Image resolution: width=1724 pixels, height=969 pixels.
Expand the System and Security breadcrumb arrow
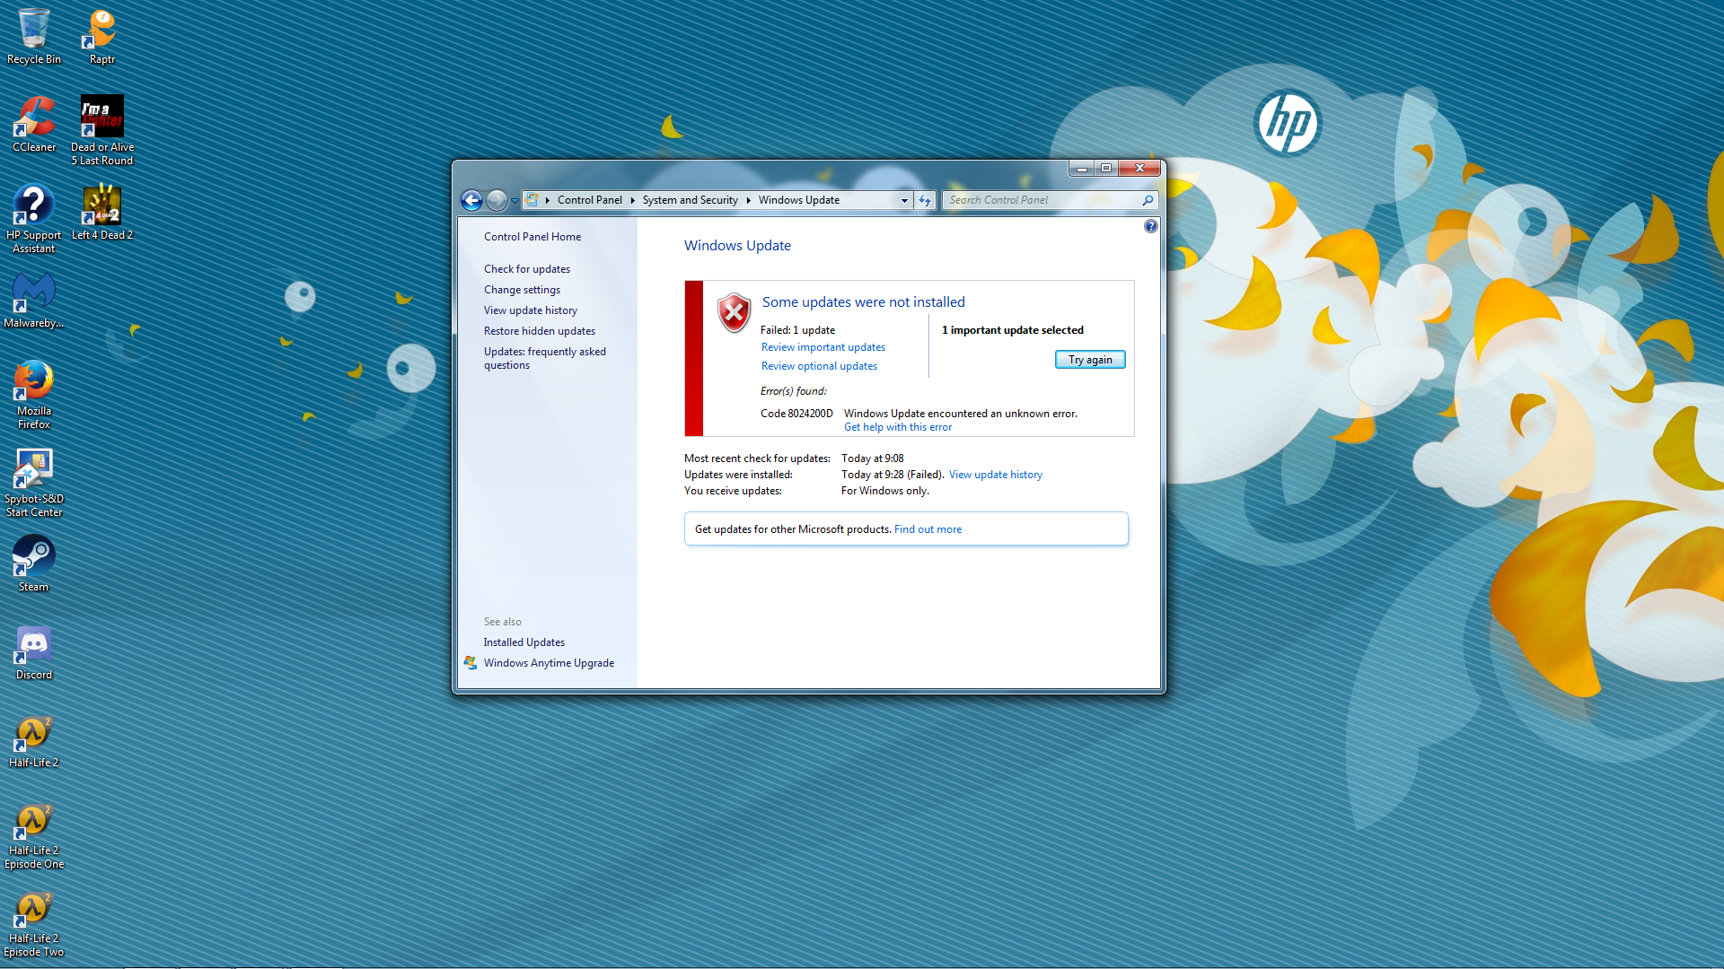pos(748,200)
